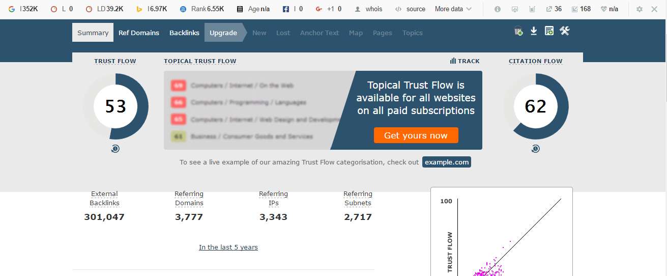667x276 pixels.
Task: Click the Get yours now button
Action: tap(416, 135)
